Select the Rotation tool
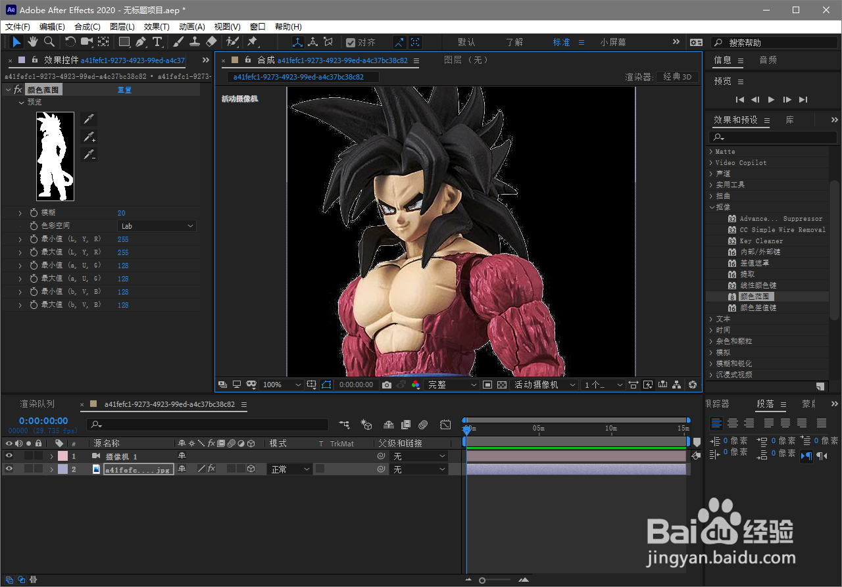842x587 pixels. 70,42
